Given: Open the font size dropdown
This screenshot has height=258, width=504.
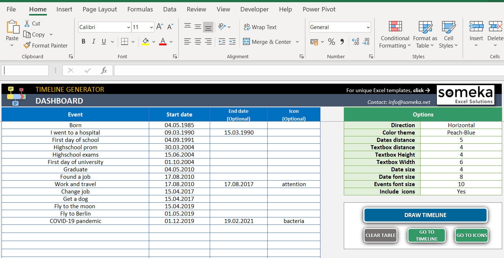Looking at the screenshot, I should (x=152, y=27).
